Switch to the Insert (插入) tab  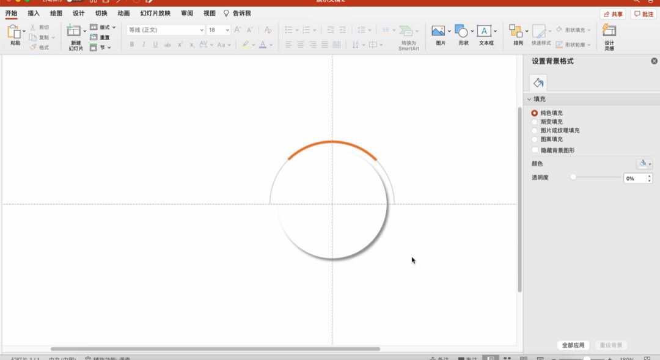click(x=34, y=13)
